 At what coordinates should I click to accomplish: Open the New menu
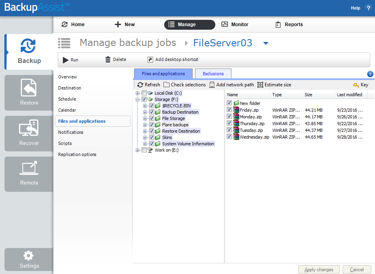pyautogui.click(x=125, y=25)
